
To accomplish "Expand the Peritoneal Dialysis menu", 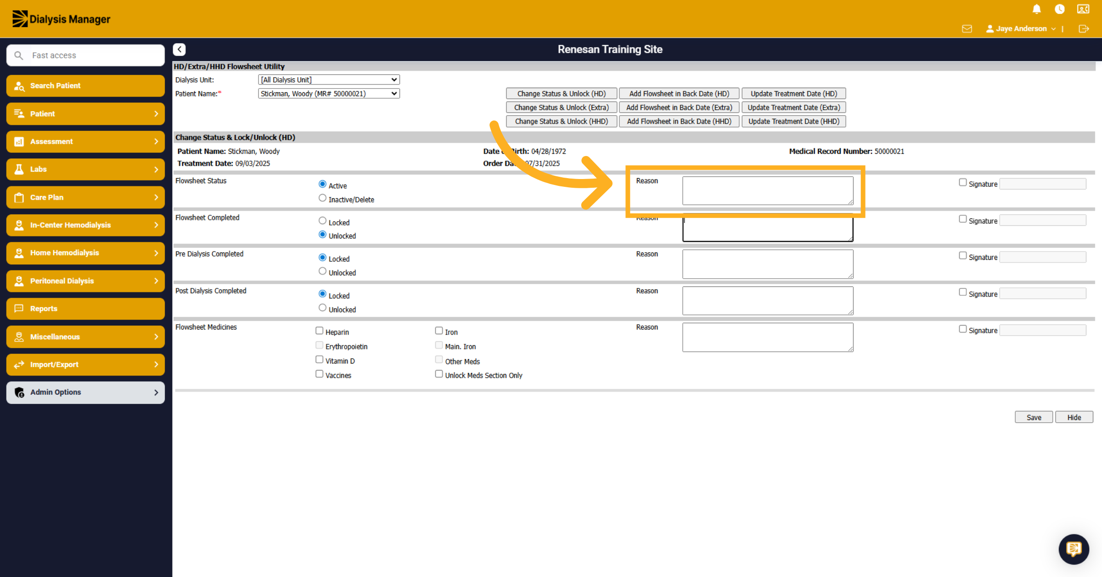I will [85, 281].
